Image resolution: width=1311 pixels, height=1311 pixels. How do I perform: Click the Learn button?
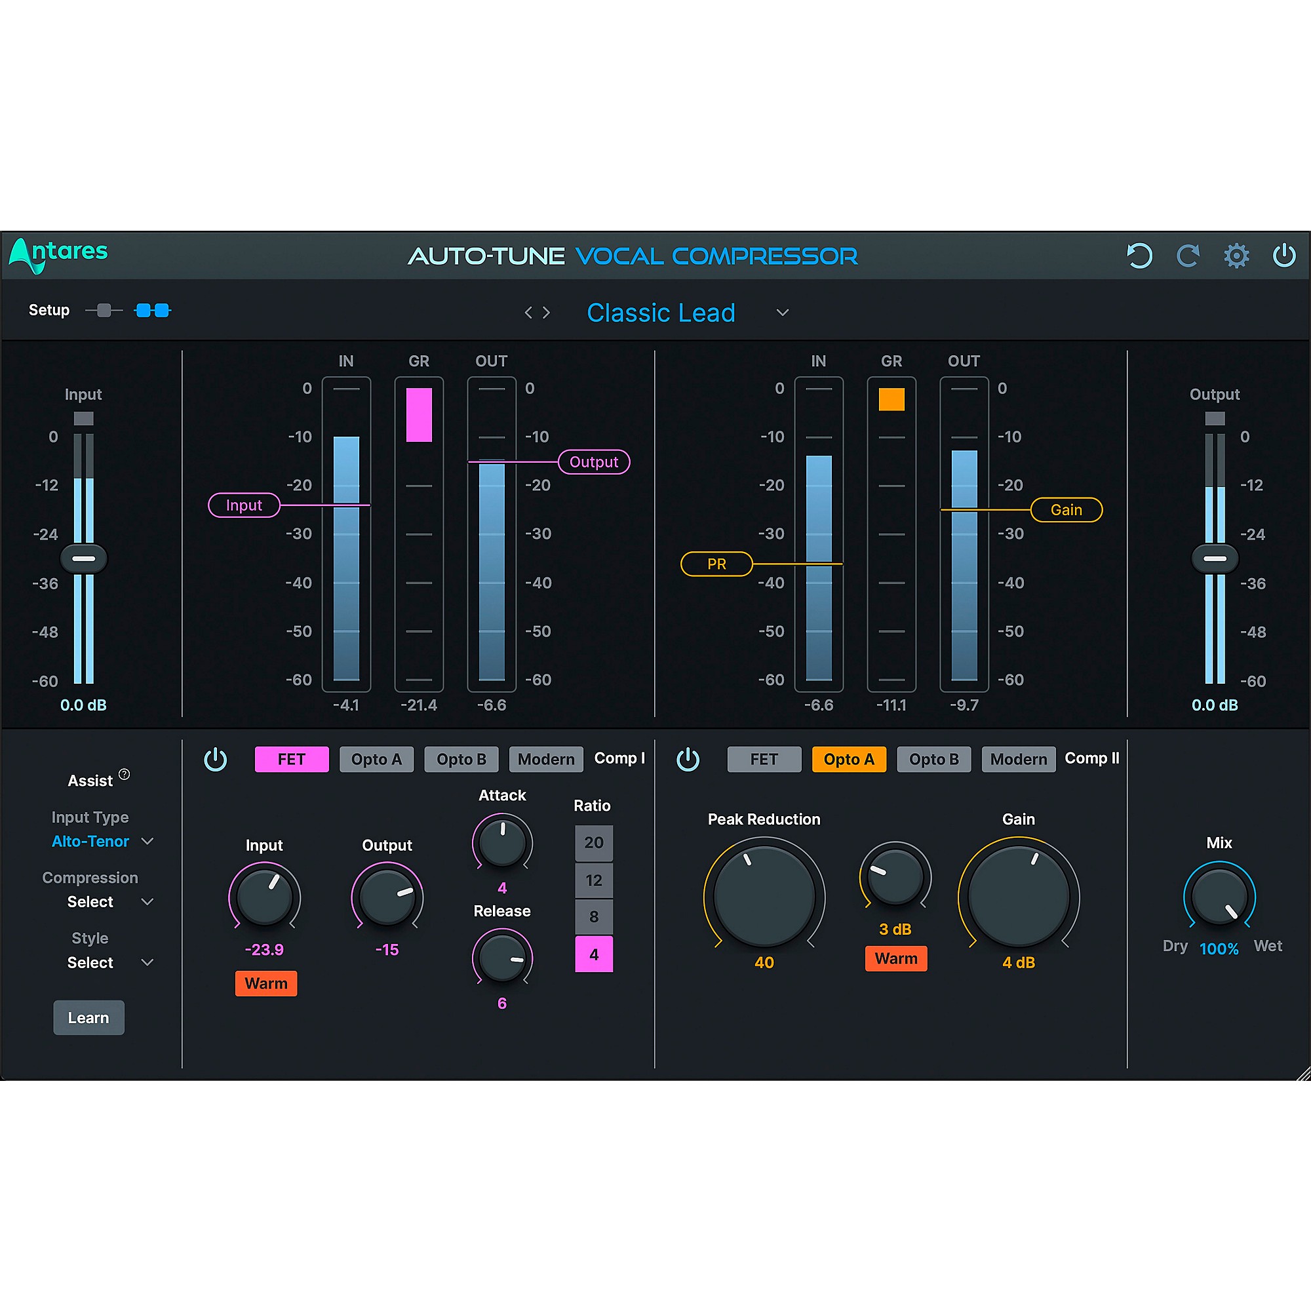[89, 1018]
